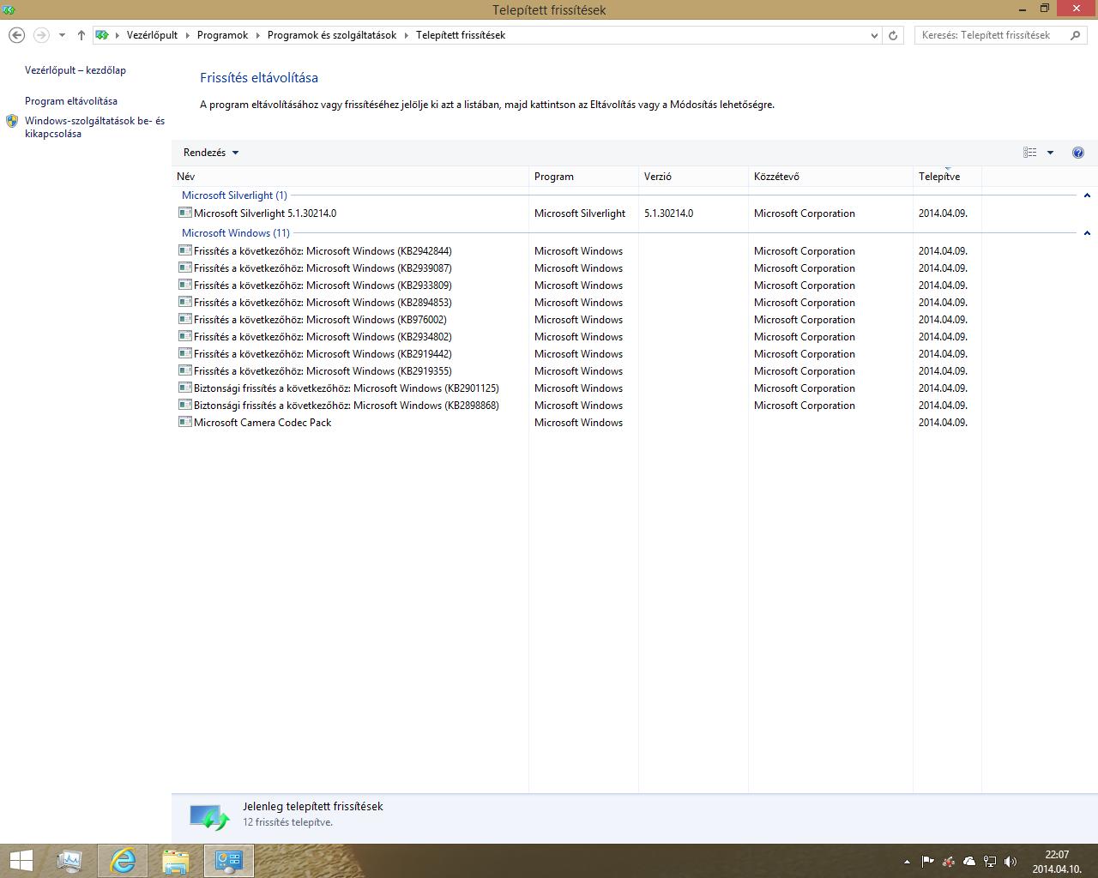Open the Windows Start button
Screen dimensions: 1098x878
(21, 861)
